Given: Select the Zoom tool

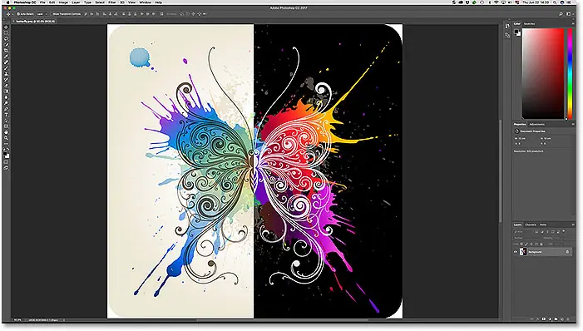Looking at the screenshot, I should click(x=6, y=138).
